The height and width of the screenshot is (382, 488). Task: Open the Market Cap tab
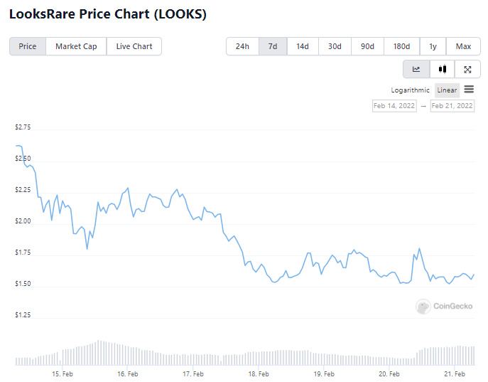(x=76, y=46)
